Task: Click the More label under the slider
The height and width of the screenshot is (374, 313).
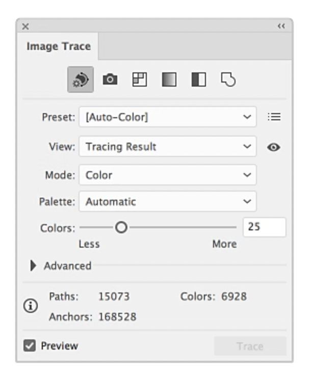Action: coord(224,244)
